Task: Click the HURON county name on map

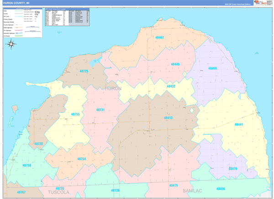Action: pos(113,89)
